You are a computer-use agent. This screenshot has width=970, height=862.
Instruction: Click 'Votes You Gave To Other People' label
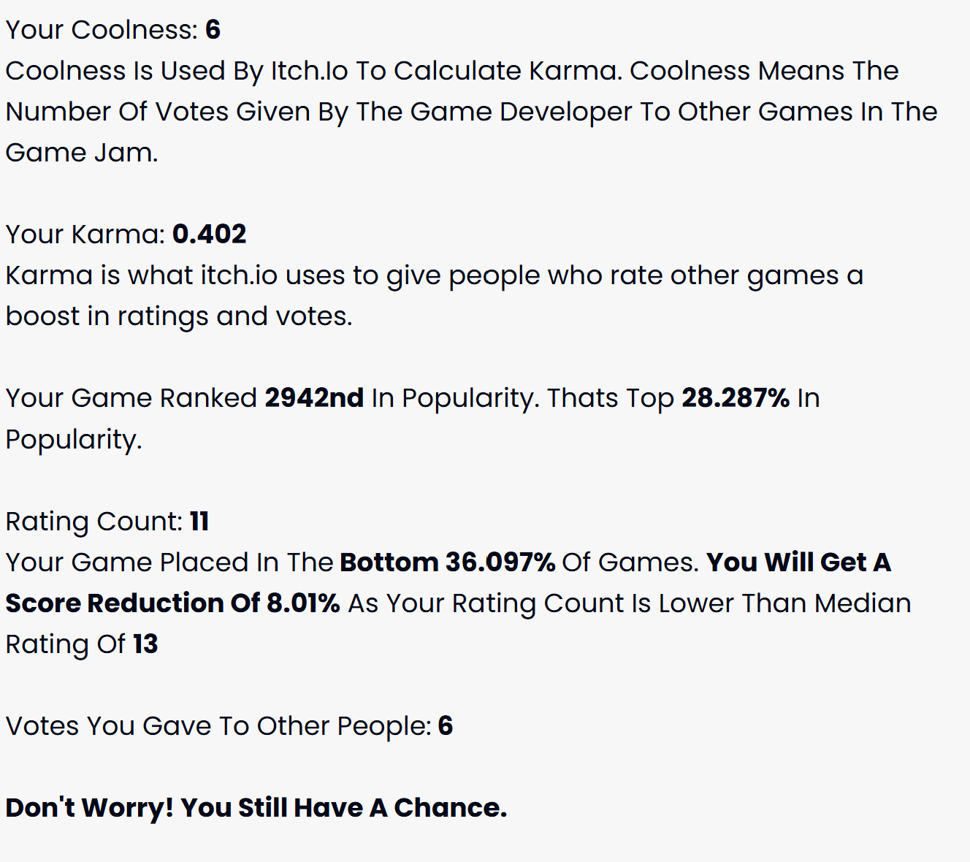click(x=218, y=726)
